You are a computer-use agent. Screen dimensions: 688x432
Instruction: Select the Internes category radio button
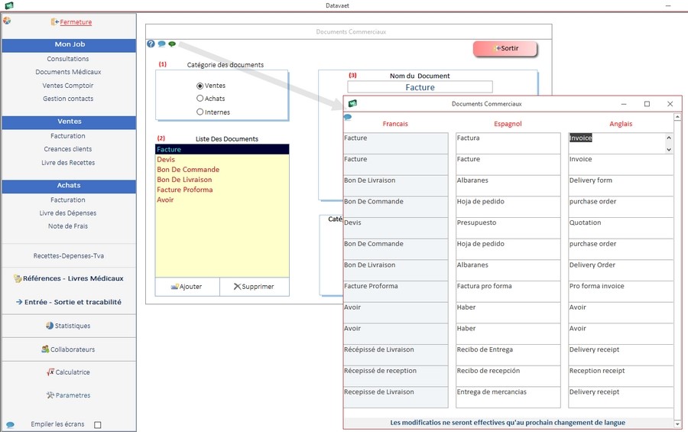200,112
